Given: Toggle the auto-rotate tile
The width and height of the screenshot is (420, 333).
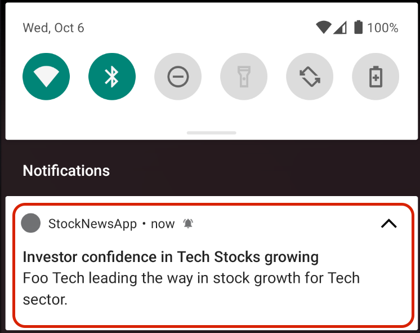Looking at the screenshot, I should 310,77.
